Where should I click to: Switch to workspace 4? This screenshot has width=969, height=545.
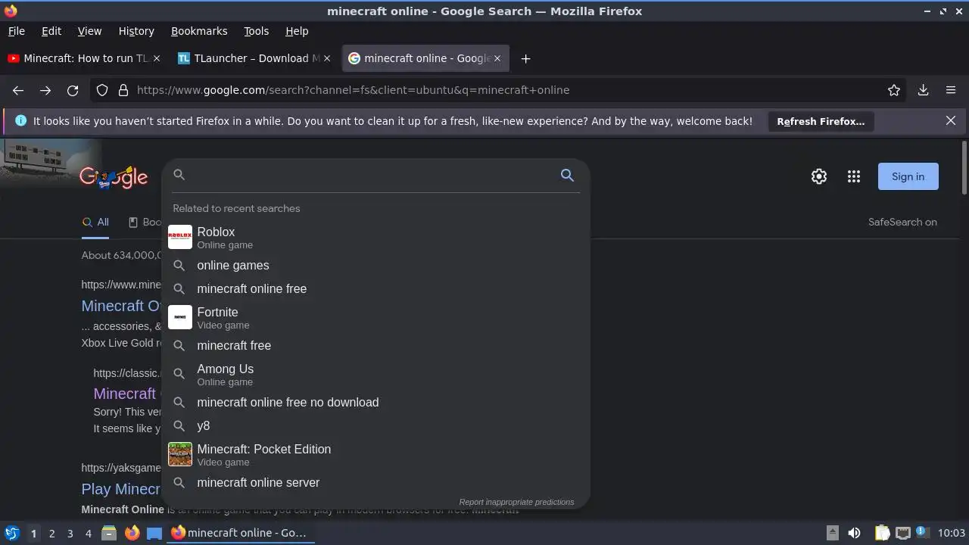88,534
